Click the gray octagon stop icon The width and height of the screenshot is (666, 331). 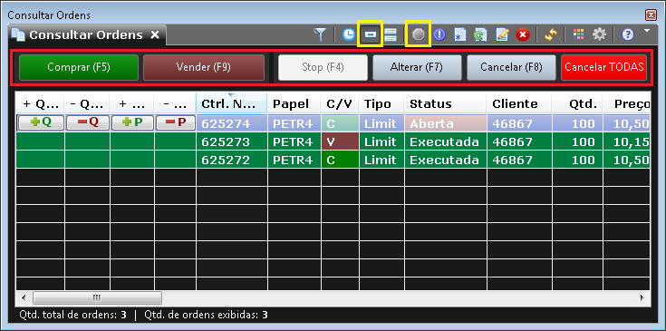419,34
